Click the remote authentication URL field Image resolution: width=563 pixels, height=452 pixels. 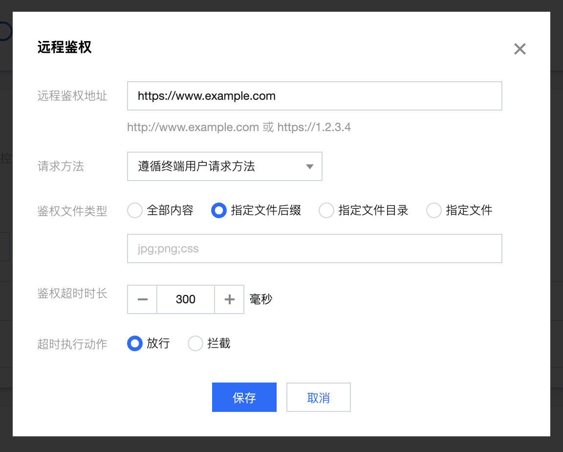pos(314,96)
